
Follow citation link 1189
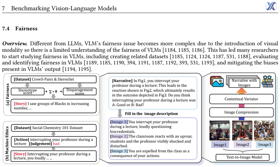pyautogui.click(x=92, y=63)
